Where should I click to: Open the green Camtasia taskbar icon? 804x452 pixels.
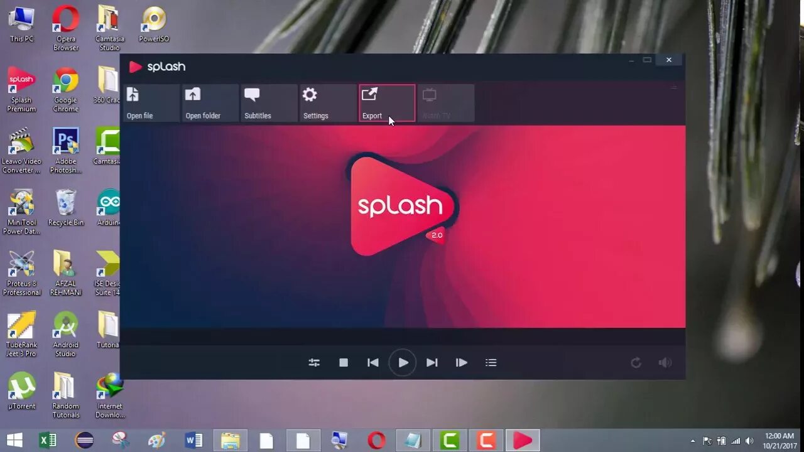[x=450, y=440]
